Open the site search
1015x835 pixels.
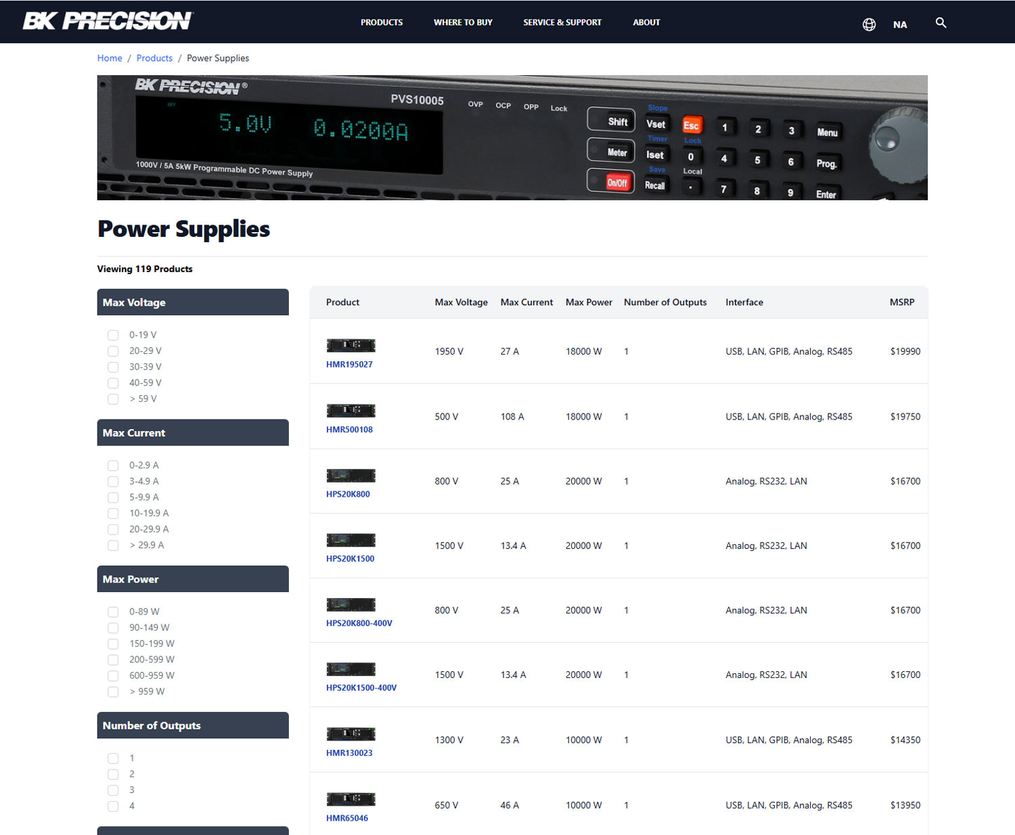(941, 22)
